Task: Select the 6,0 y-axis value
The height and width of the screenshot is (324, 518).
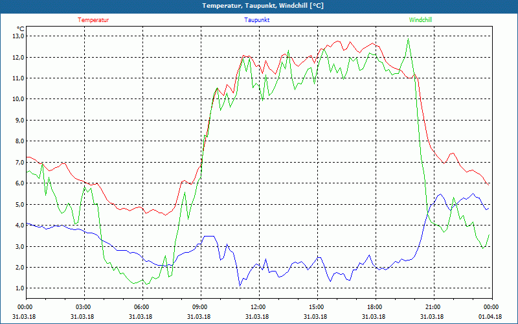Action: [x=20, y=183]
